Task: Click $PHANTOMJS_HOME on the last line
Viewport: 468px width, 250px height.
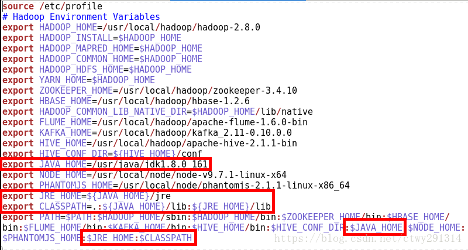Action: 42,238
